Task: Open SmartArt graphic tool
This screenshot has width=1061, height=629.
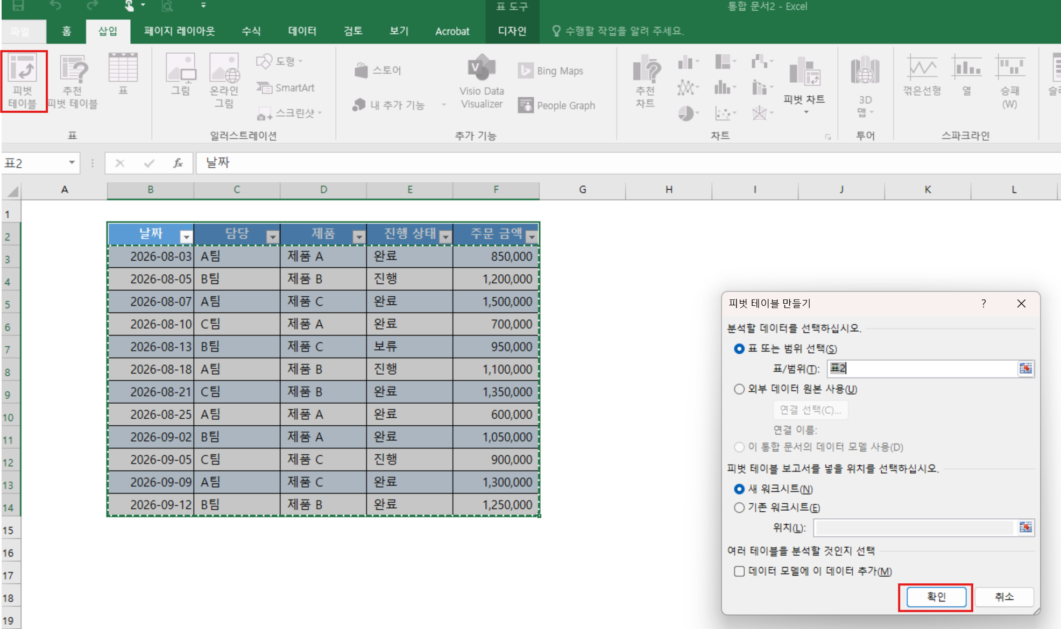Action: coord(285,88)
